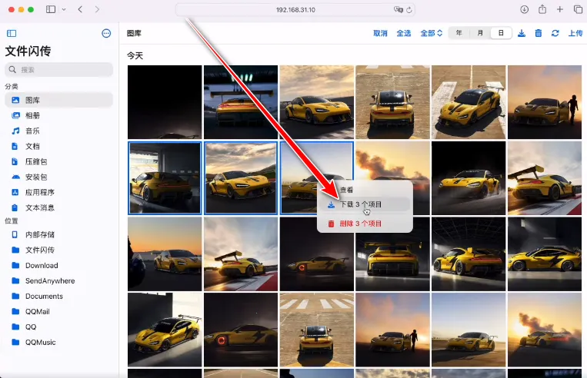Click the Safari share icon
587x378 pixels.
click(542, 9)
